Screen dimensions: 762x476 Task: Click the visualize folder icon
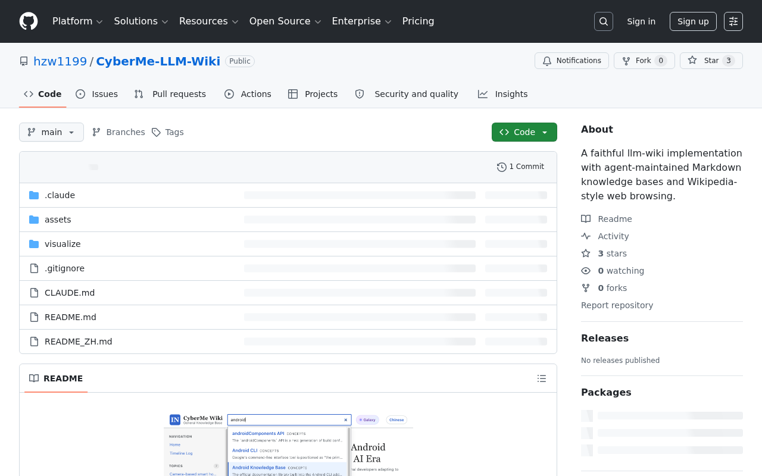click(34, 244)
